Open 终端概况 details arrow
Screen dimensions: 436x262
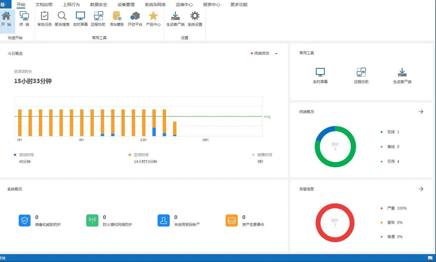coord(421,112)
